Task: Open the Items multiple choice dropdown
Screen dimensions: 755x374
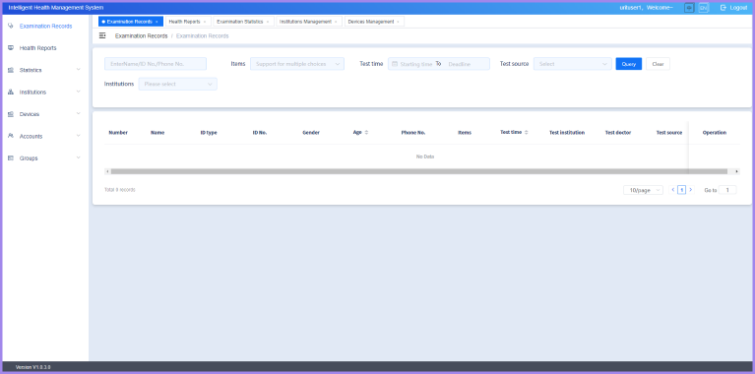Action: pos(297,64)
